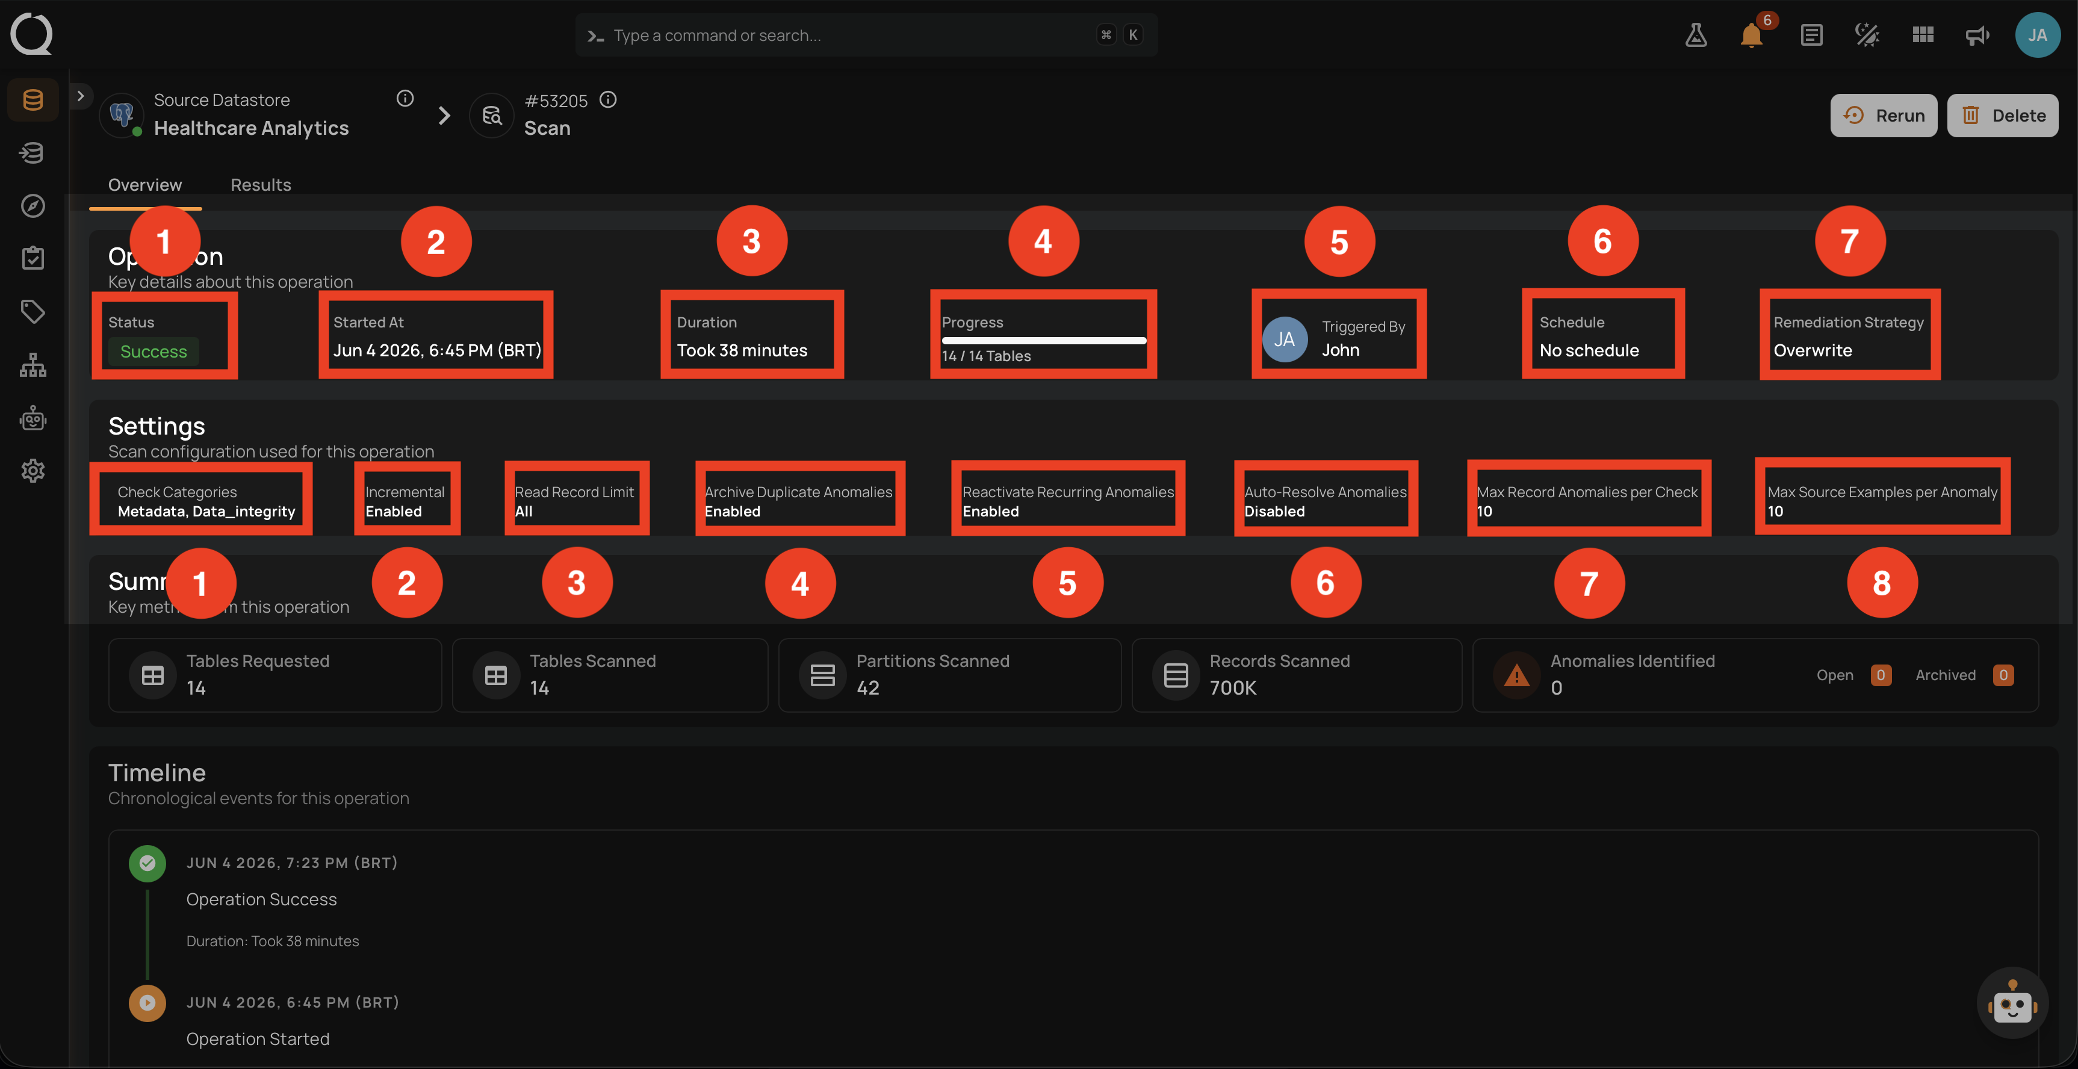Click the magic wand icon in header
Image resolution: width=2078 pixels, height=1069 pixels.
[1867, 35]
